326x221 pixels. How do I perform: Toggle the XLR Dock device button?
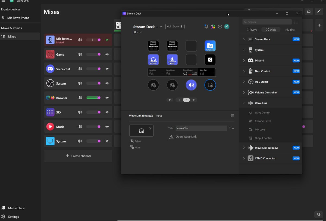[x=175, y=27]
